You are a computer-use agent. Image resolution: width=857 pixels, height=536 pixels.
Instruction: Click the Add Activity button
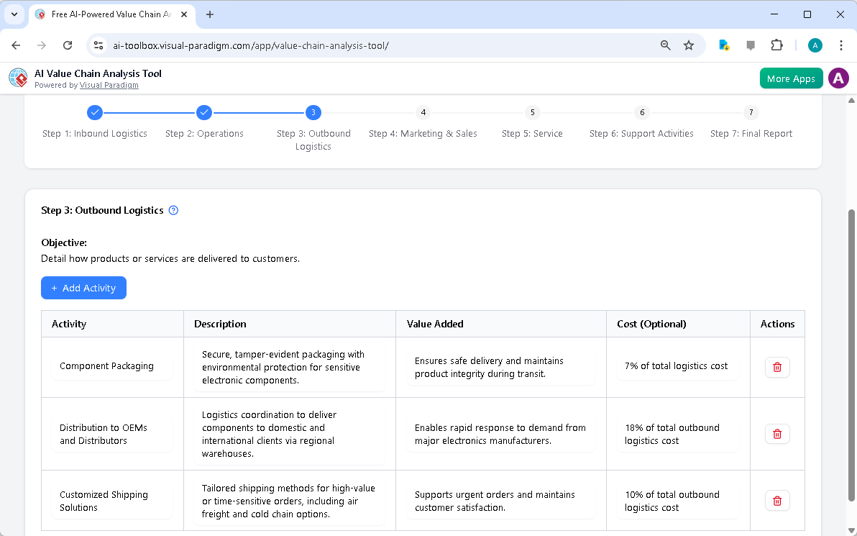[83, 288]
